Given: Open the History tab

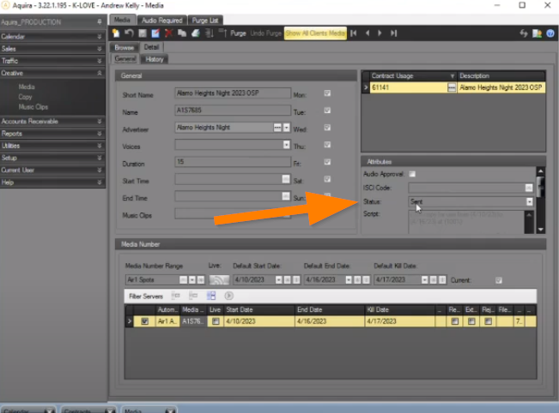Looking at the screenshot, I should point(155,59).
